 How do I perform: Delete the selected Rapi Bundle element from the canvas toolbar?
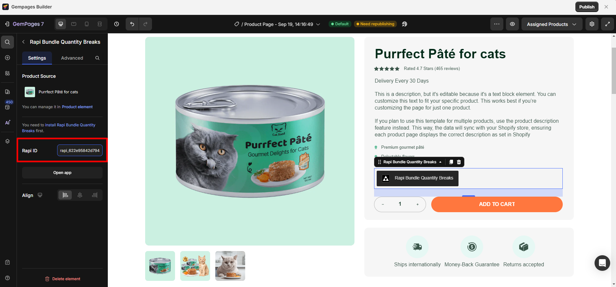click(x=459, y=162)
